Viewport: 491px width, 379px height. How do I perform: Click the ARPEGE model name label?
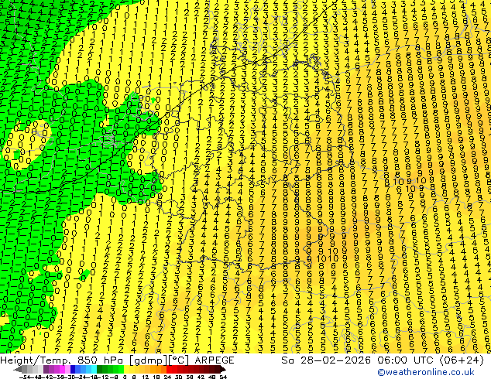pyautogui.click(x=215, y=360)
